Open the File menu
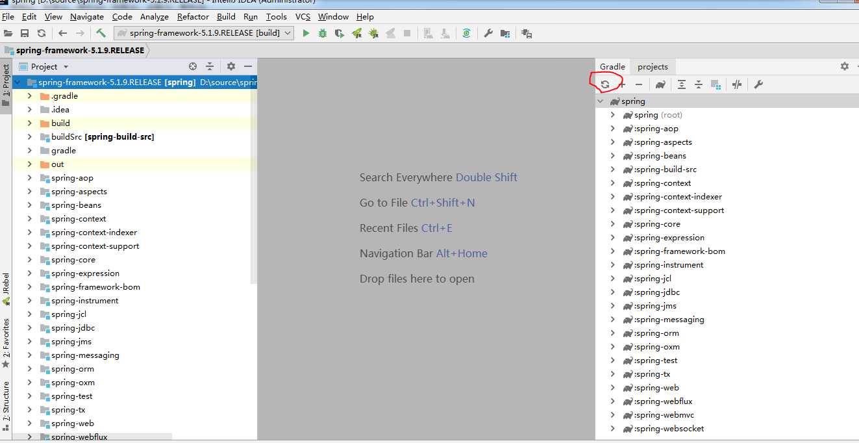 click(x=8, y=17)
